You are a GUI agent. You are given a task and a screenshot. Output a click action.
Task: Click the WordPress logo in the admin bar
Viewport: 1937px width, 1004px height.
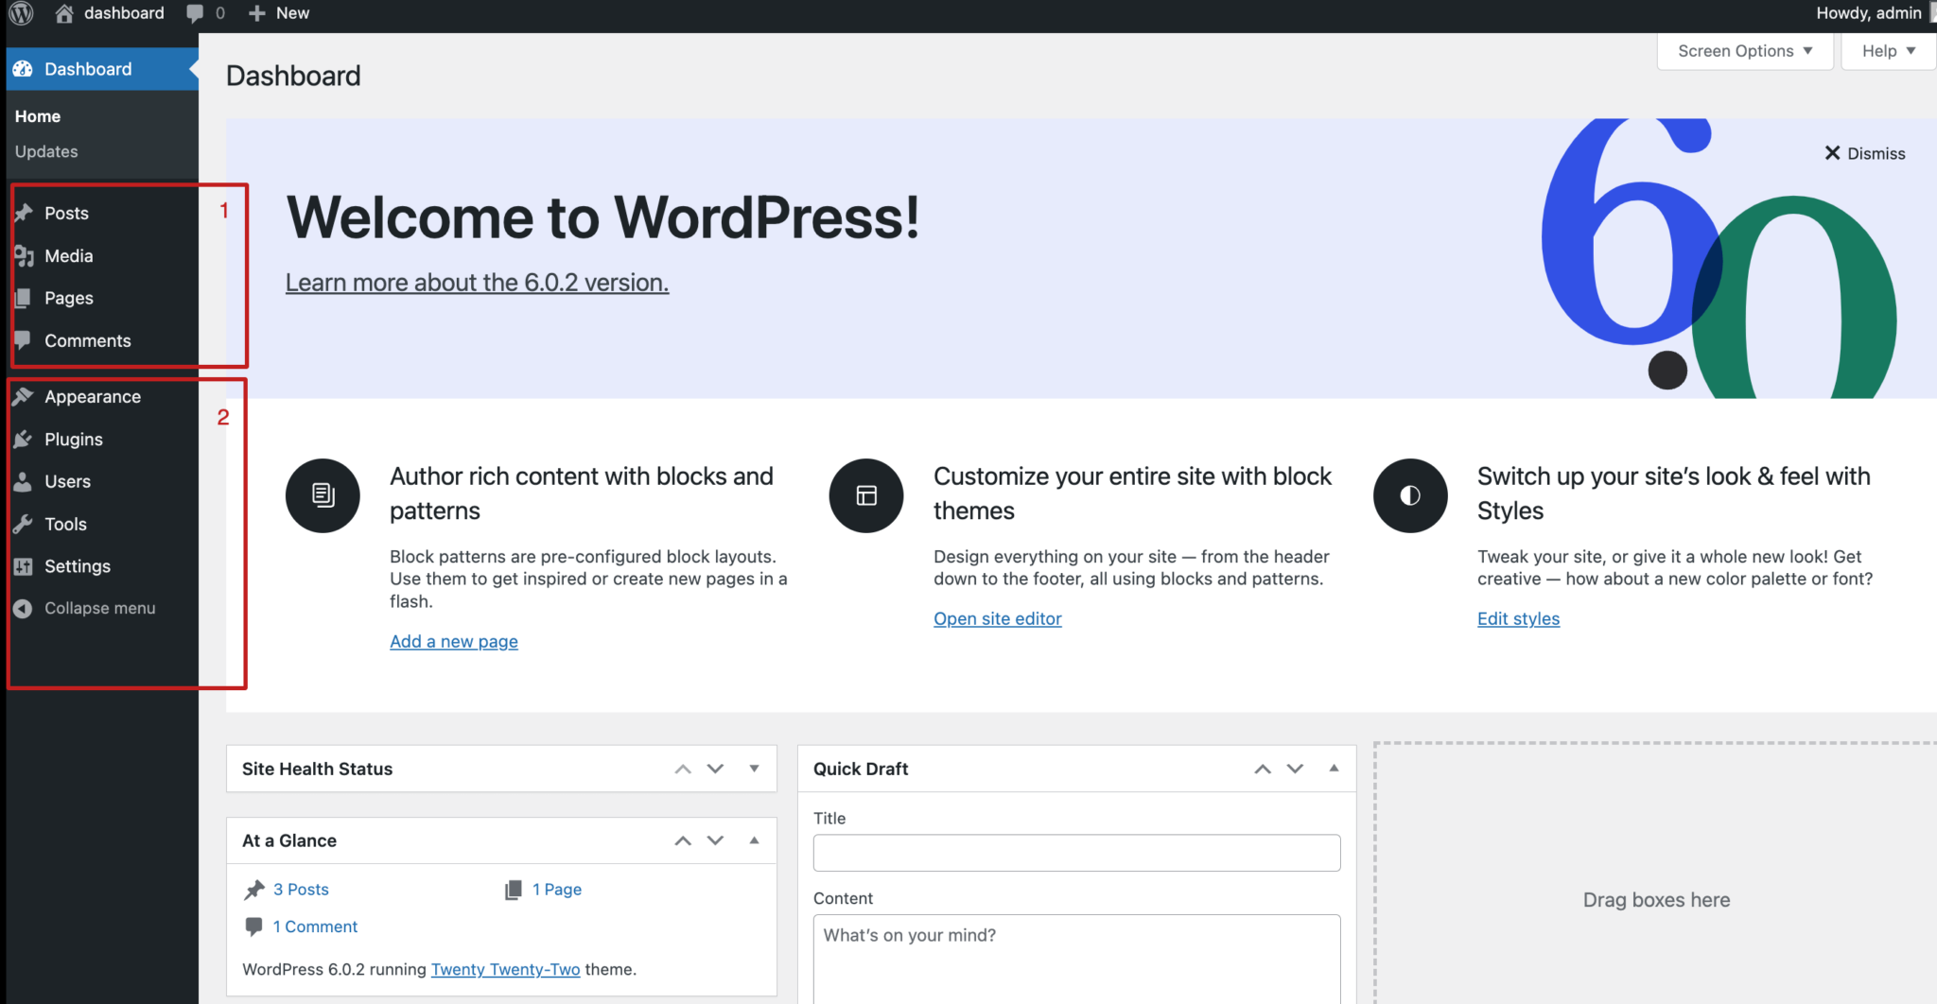(20, 13)
